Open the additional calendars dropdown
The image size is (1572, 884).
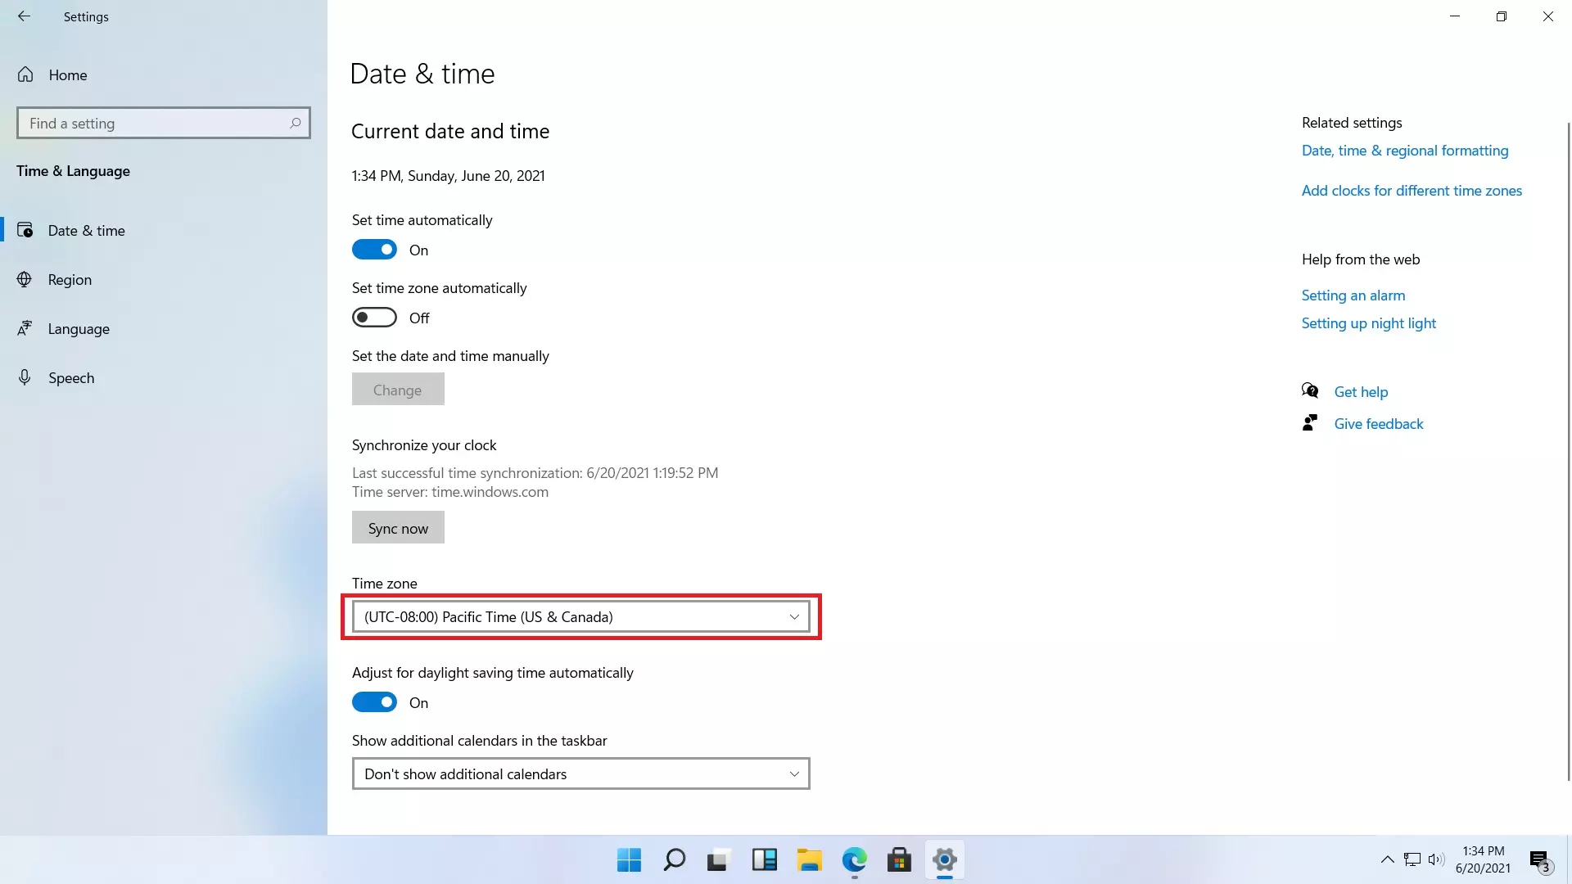pos(580,774)
